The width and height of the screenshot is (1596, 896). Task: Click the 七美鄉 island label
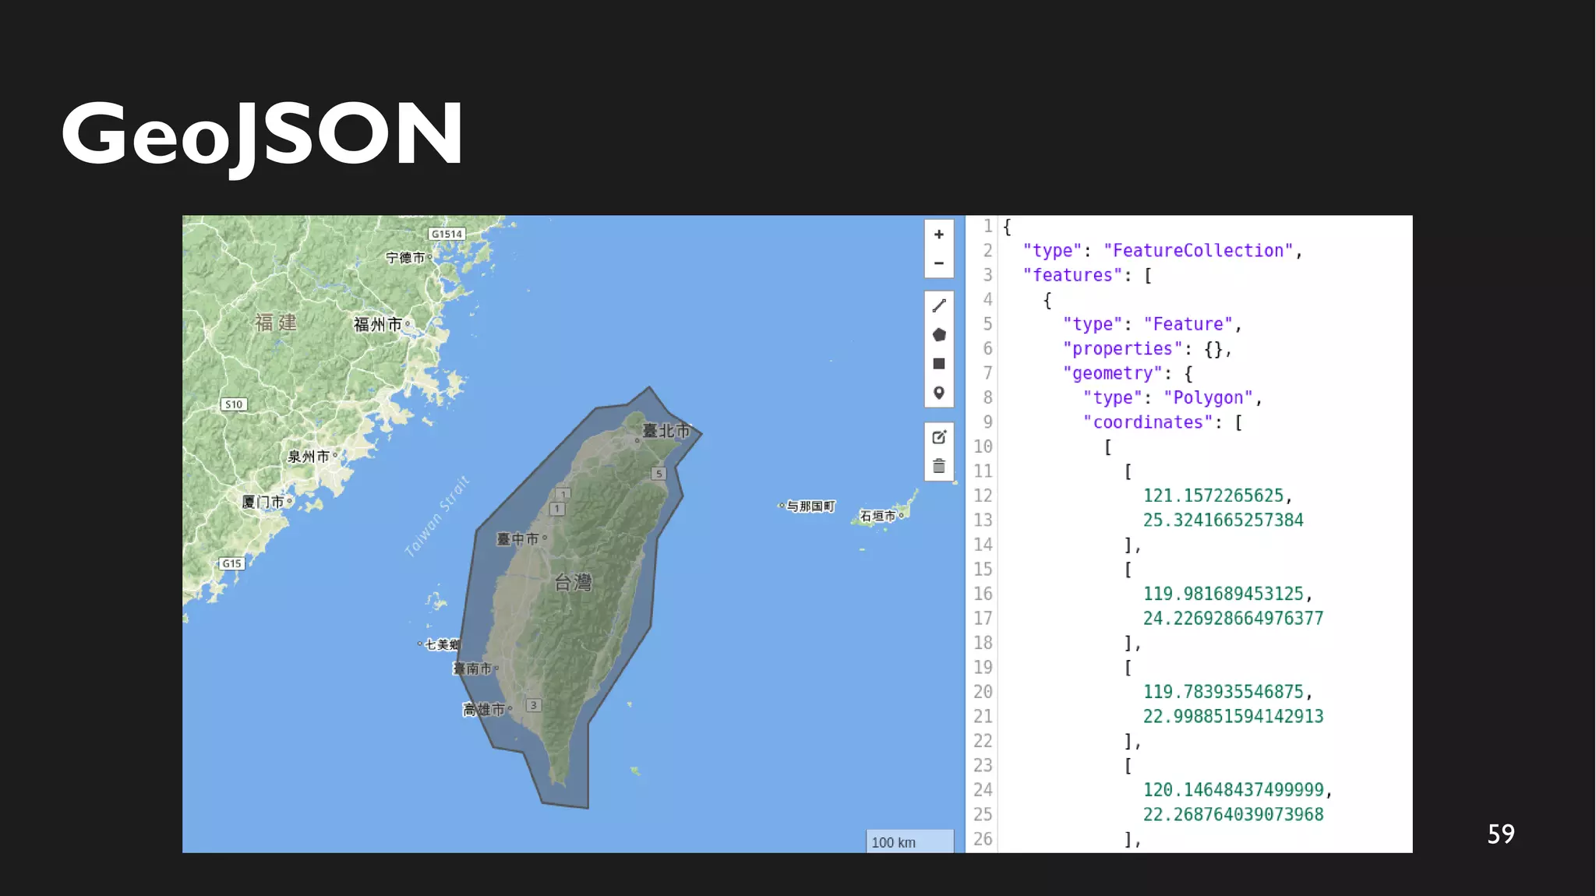coord(443,644)
